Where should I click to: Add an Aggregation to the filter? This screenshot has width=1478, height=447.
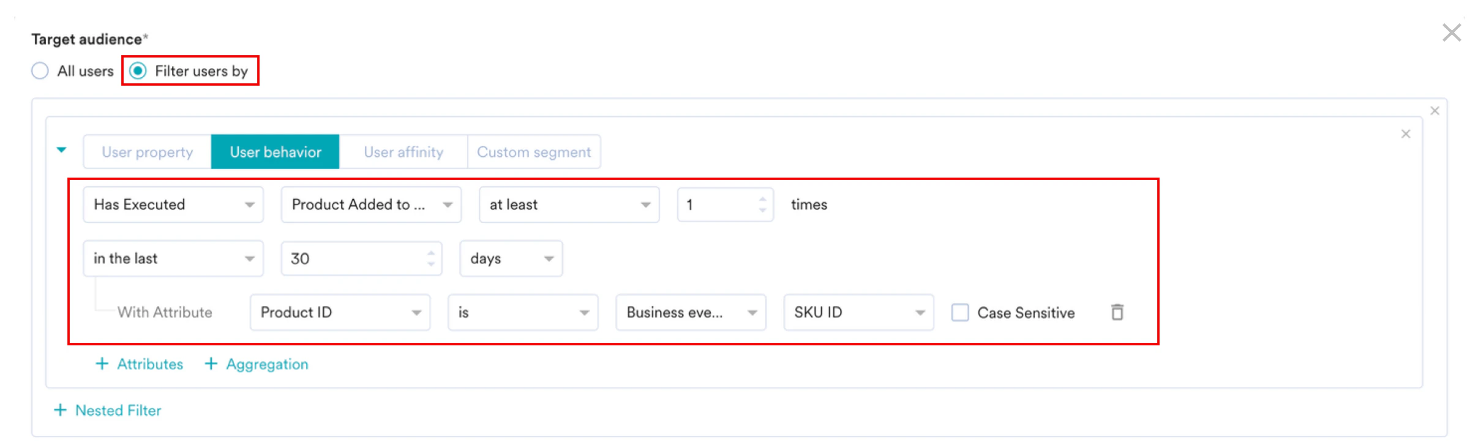(257, 364)
